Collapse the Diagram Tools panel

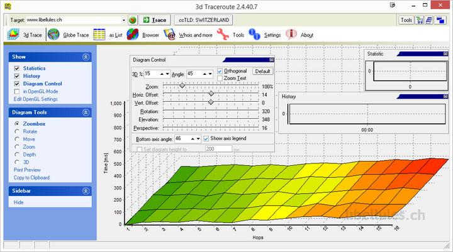86,112
